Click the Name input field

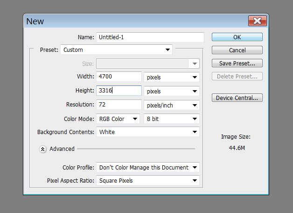[x=150, y=37]
